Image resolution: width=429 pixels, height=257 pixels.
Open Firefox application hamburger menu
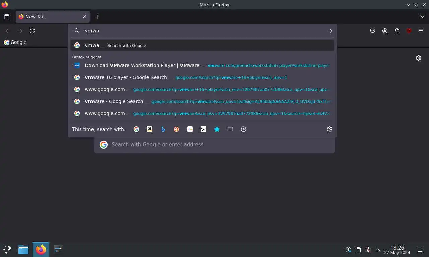(x=421, y=31)
